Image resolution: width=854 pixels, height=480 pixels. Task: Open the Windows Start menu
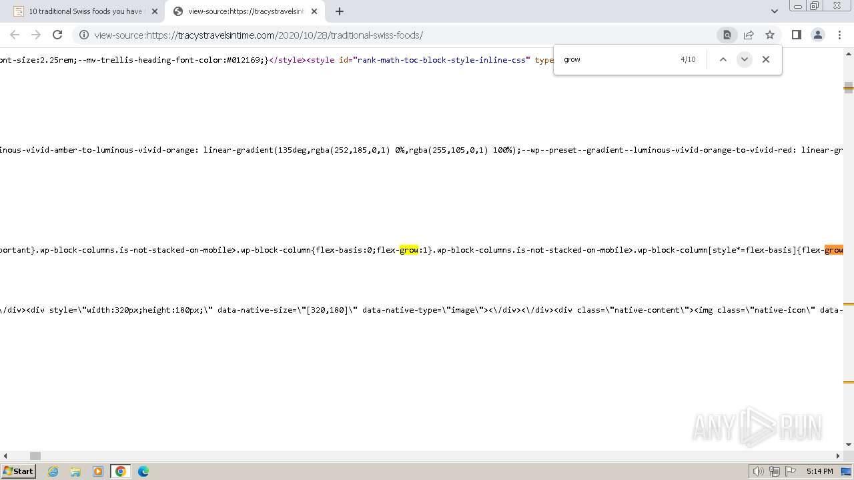click(x=18, y=471)
